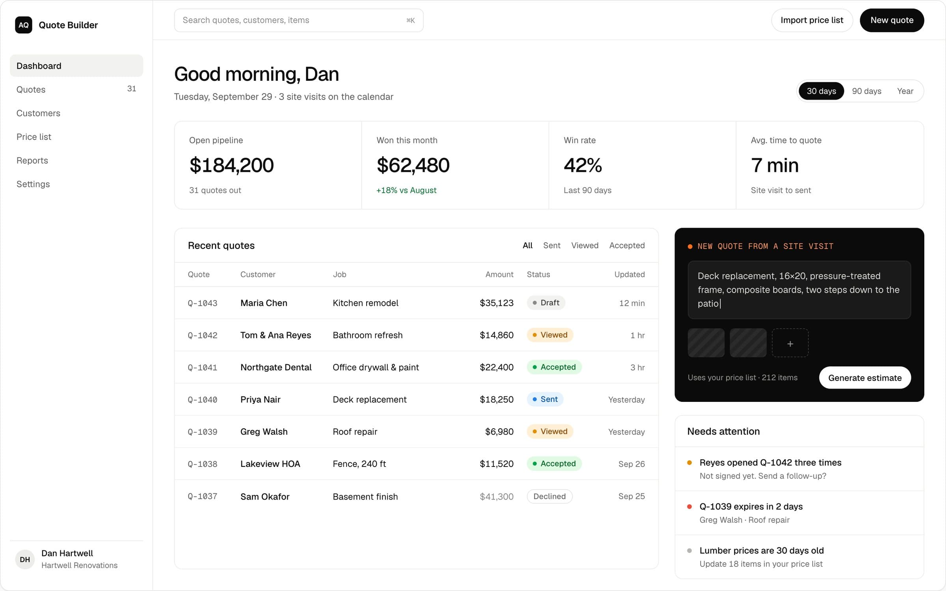Viewport: 946px width, 591px height.
Task: Open quote Q-1039 in table
Action: click(202, 432)
